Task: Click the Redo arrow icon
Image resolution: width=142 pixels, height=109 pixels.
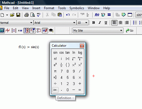Action: (74, 15)
